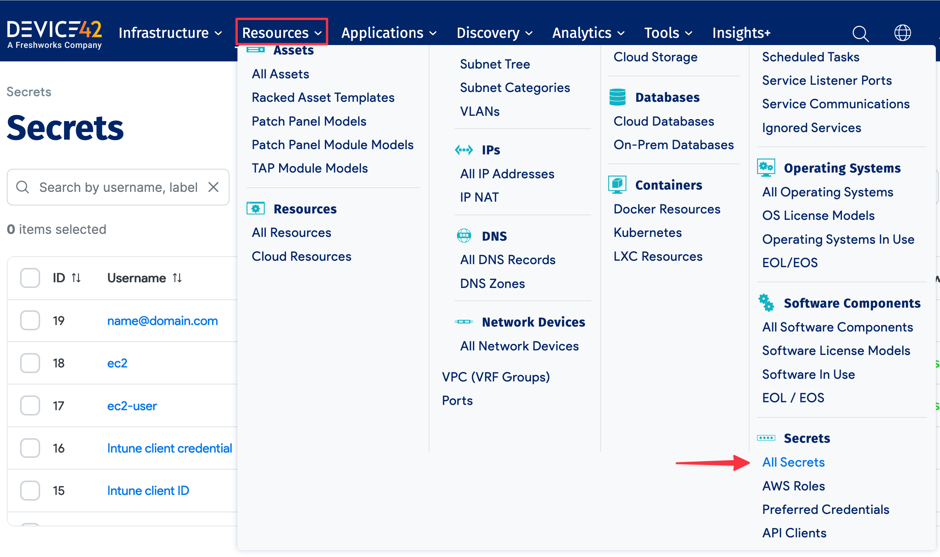Sort the table by ID column
Screen dimensions: 940x557
click(x=76, y=278)
